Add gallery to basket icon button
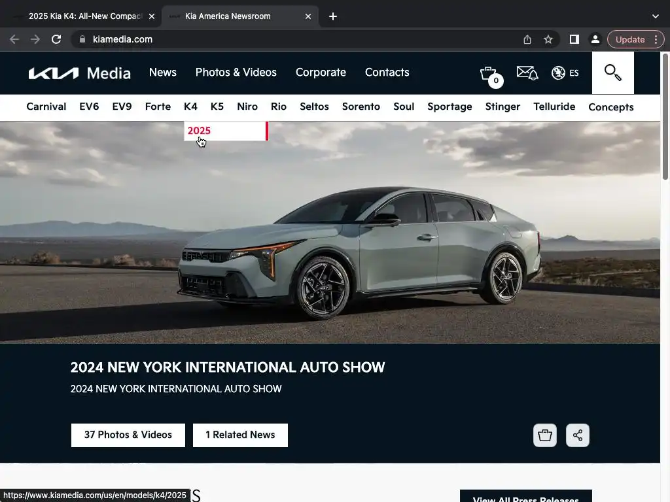 click(545, 435)
